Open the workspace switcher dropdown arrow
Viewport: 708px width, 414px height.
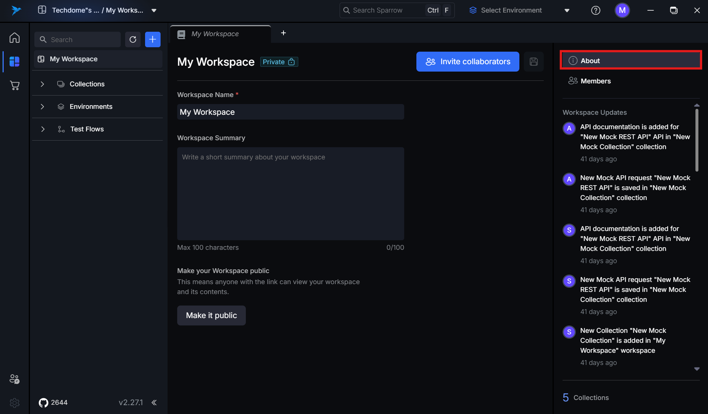tap(154, 10)
